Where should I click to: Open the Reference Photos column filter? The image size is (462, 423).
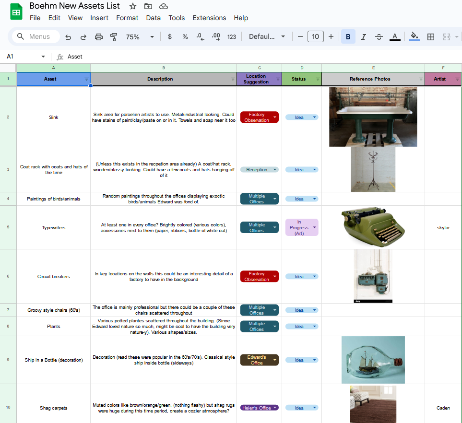point(421,79)
